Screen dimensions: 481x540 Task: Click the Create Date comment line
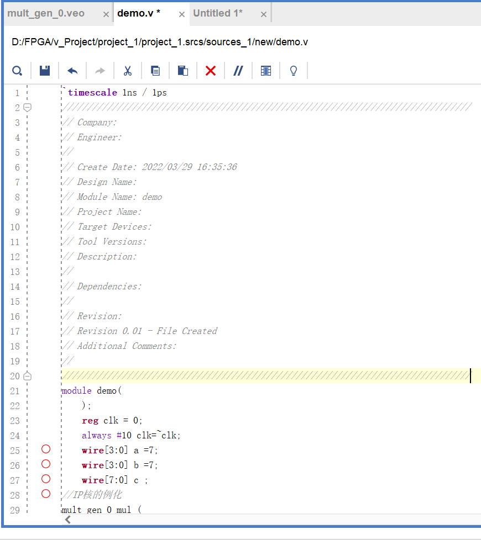coord(150,167)
